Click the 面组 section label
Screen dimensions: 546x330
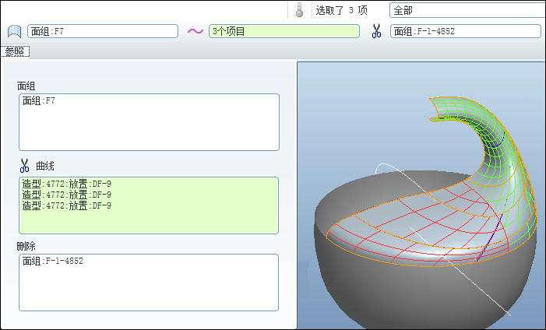[x=26, y=86]
